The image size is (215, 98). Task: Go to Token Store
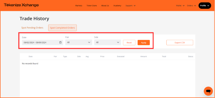point(92,6)
